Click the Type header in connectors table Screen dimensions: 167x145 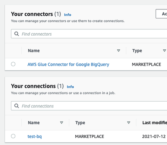point(137,51)
